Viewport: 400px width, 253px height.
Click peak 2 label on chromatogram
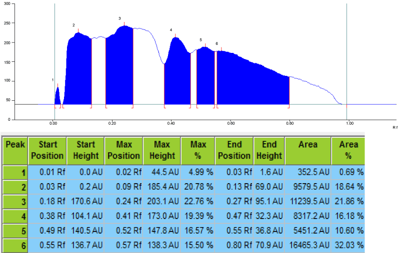pos(73,25)
